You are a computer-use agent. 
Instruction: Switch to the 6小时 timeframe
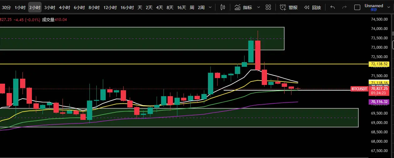[x=79, y=7]
